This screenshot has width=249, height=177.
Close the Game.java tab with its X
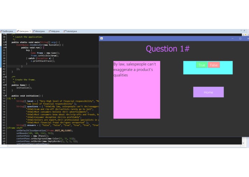coord(30,31)
